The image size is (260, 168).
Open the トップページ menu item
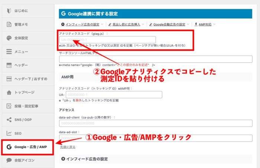28,92
